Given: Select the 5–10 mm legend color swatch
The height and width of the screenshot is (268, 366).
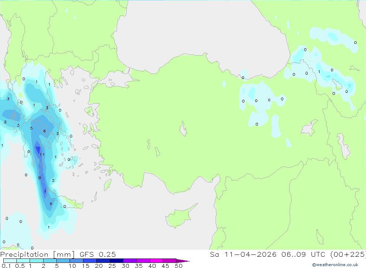Looking at the screenshot, I should [63, 261].
